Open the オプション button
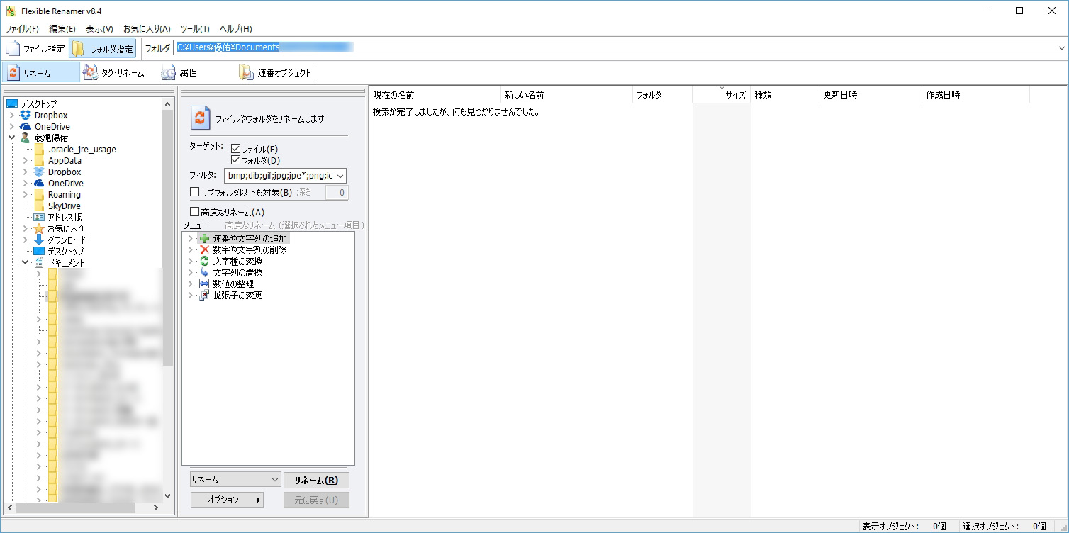 226,500
